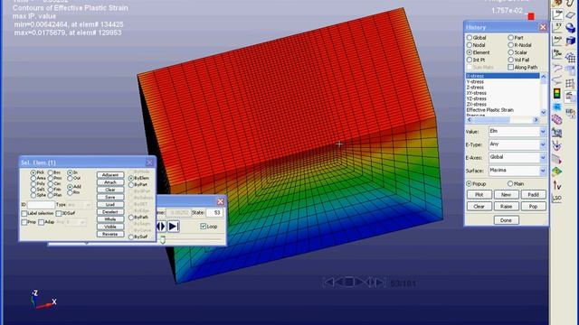
Task: Click the Deselect button
Action: point(110,212)
